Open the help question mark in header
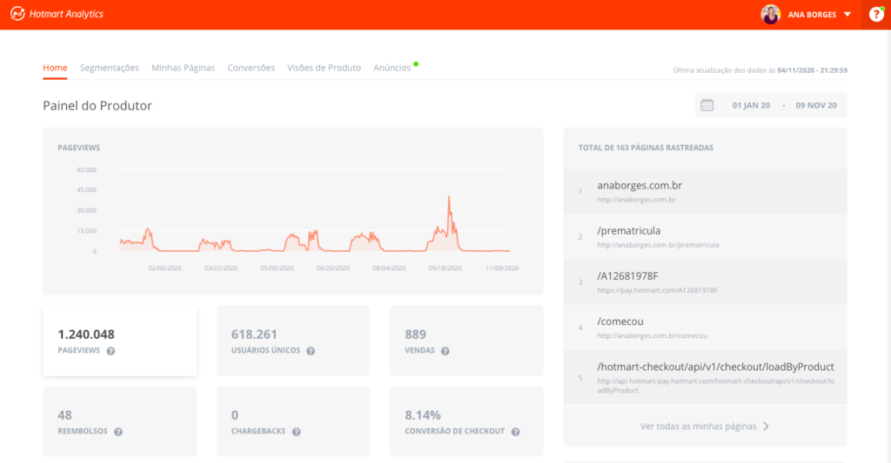This screenshot has height=463, width=891. [x=876, y=14]
